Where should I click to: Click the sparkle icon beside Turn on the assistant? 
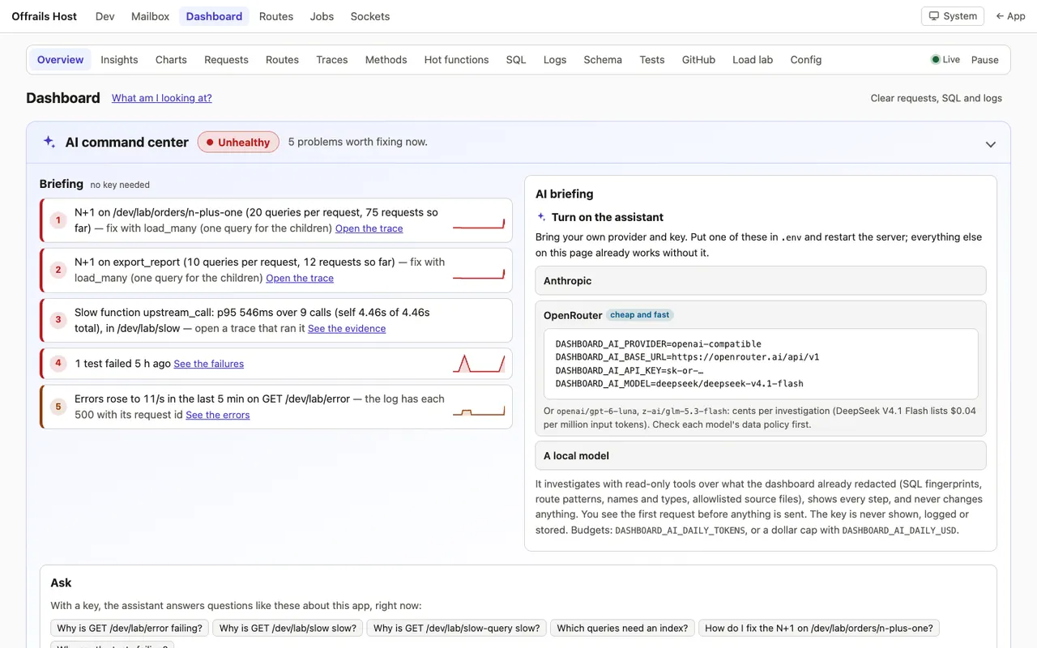point(541,217)
